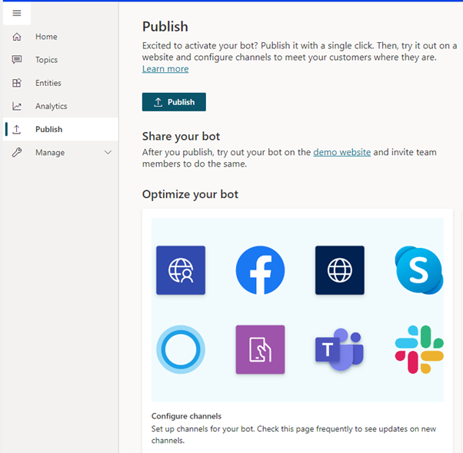The height and width of the screenshot is (453, 463).
Task: Select the Slack channel icon
Action: (x=419, y=349)
